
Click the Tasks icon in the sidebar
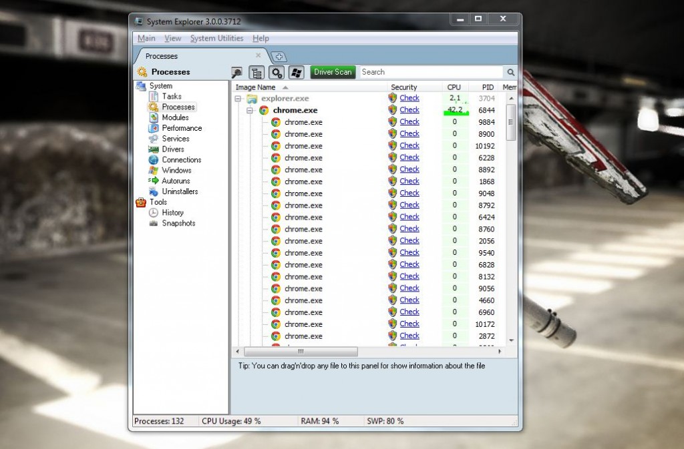(x=154, y=96)
